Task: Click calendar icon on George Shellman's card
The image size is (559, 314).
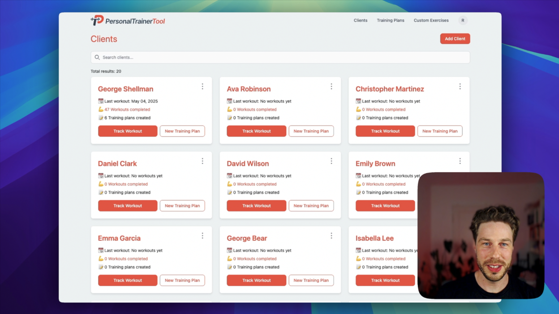Action: click(101, 101)
